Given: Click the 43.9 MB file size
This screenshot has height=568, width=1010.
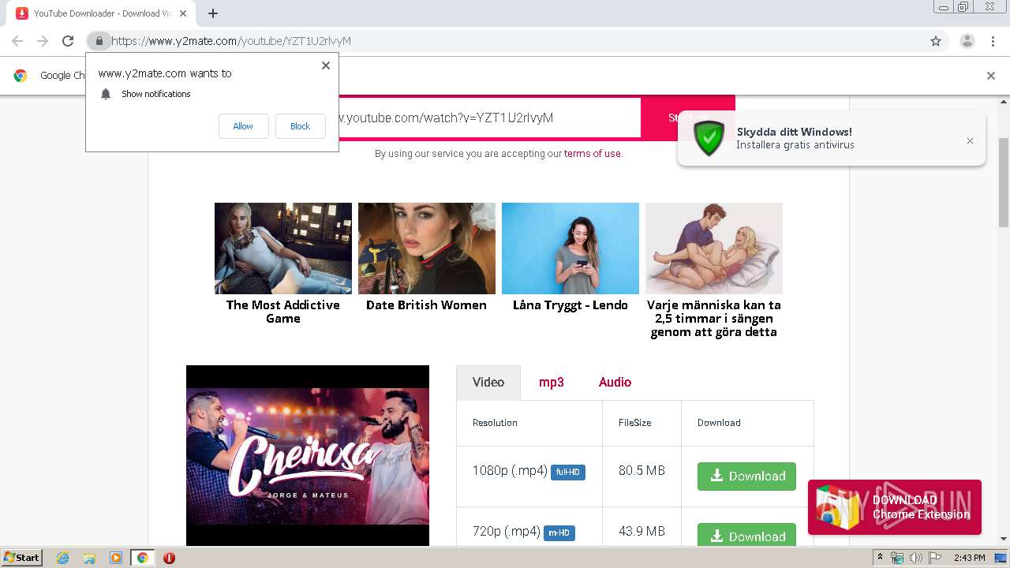Looking at the screenshot, I should pos(642,532).
